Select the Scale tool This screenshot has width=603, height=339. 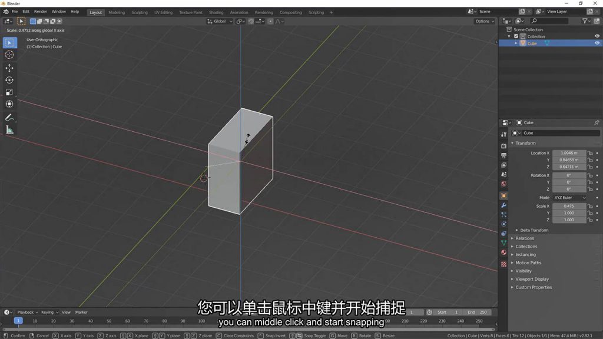(x=9, y=92)
